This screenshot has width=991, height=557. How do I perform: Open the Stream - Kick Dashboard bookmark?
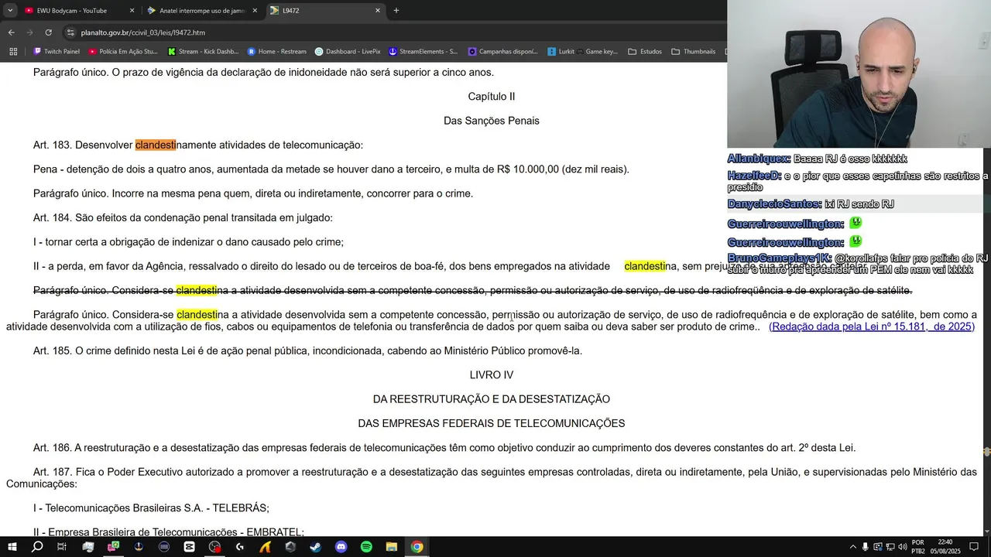tap(204, 52)
